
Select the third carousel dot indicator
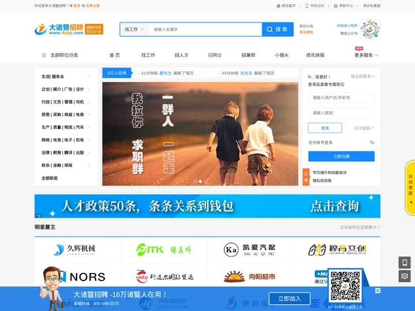[x=206, y=181]
